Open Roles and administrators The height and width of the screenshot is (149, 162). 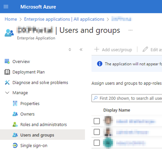(x=43, y=125)
